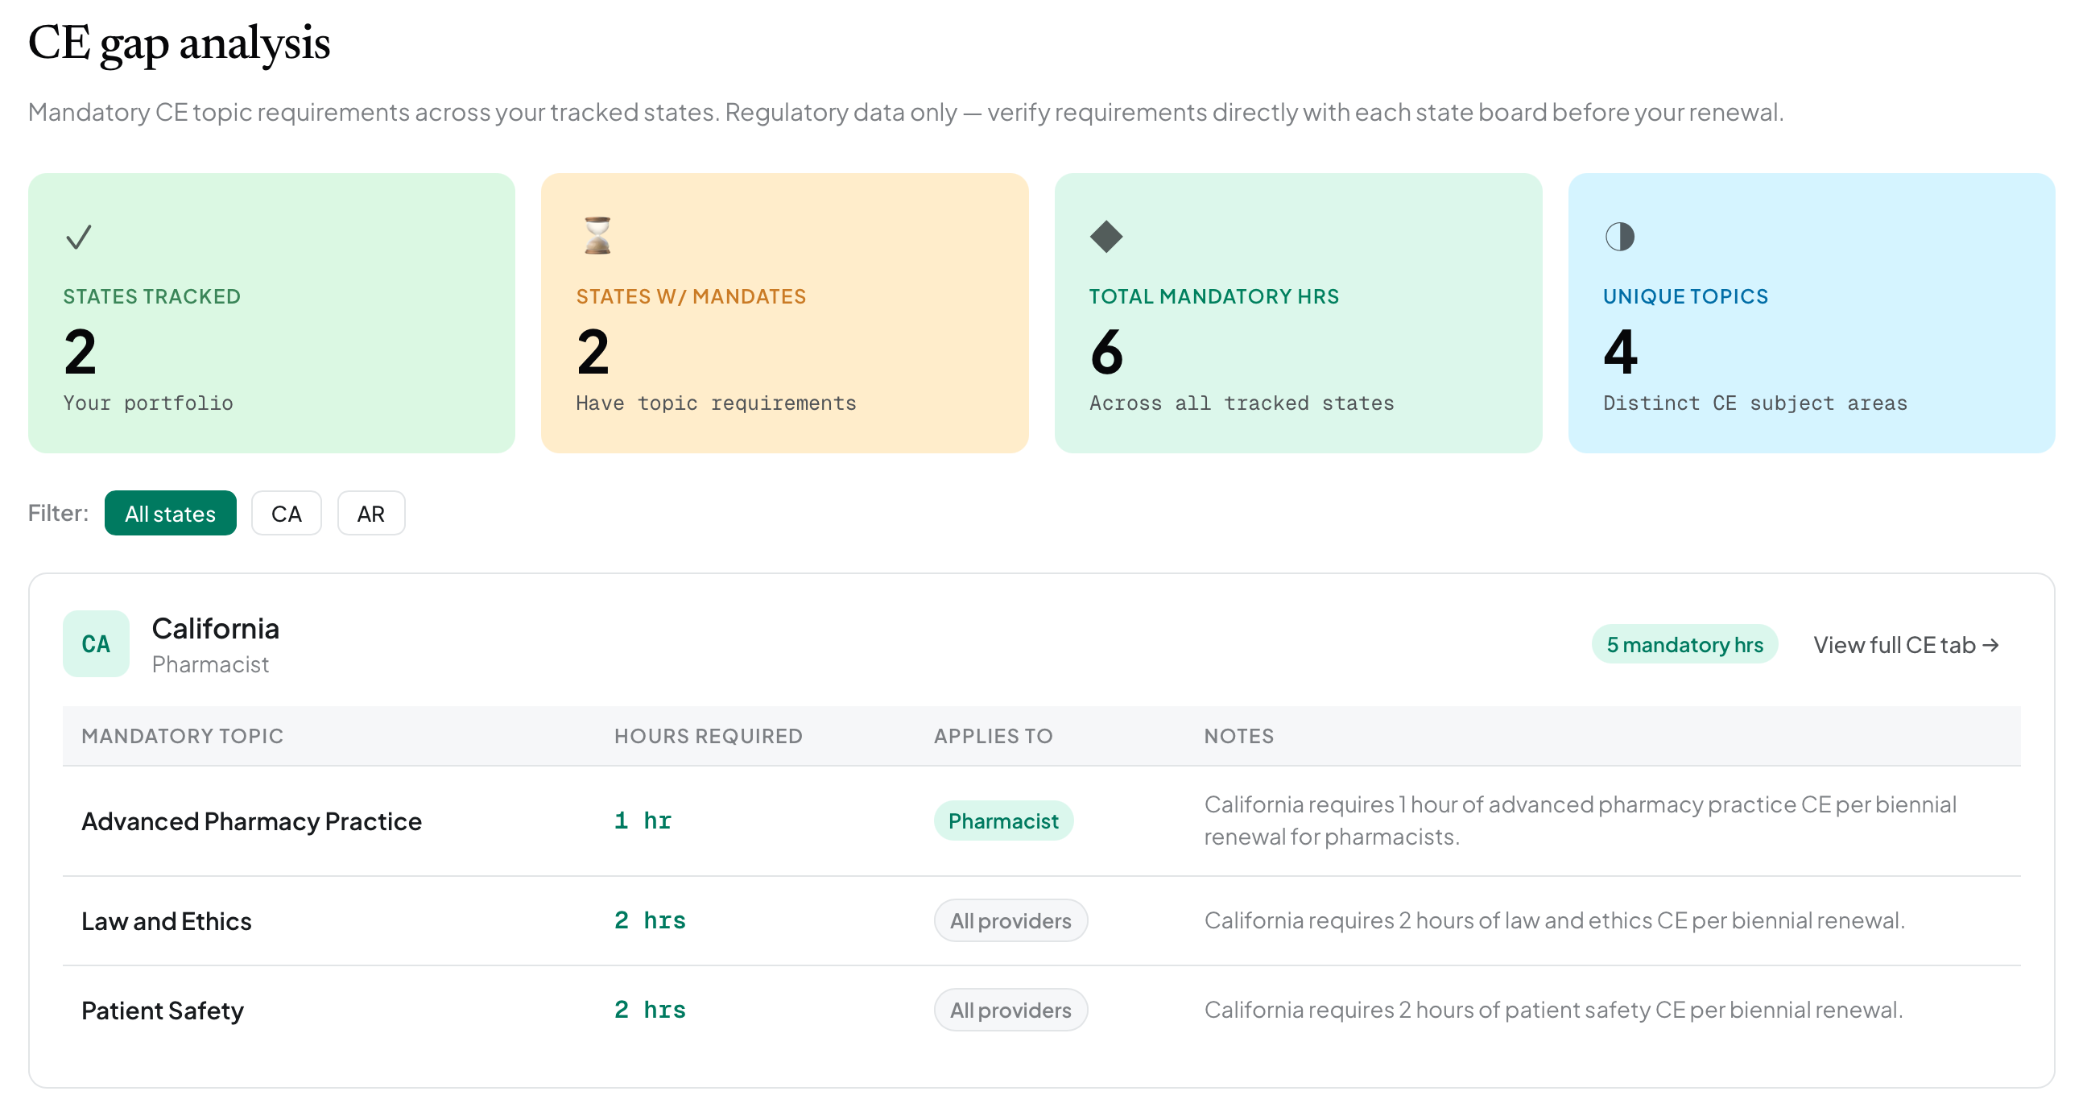Click the States w/ Mandates label
Image resolution: width=2087 pixels, height=1116 pixels.
pos(691,296)
